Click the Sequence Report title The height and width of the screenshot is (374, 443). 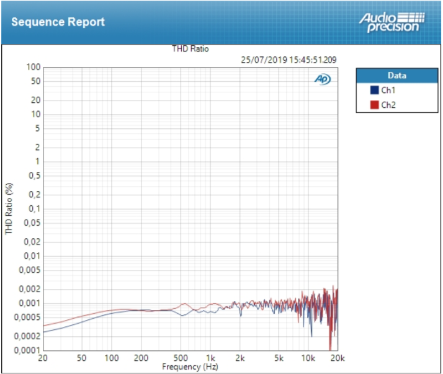pos(58,22)
